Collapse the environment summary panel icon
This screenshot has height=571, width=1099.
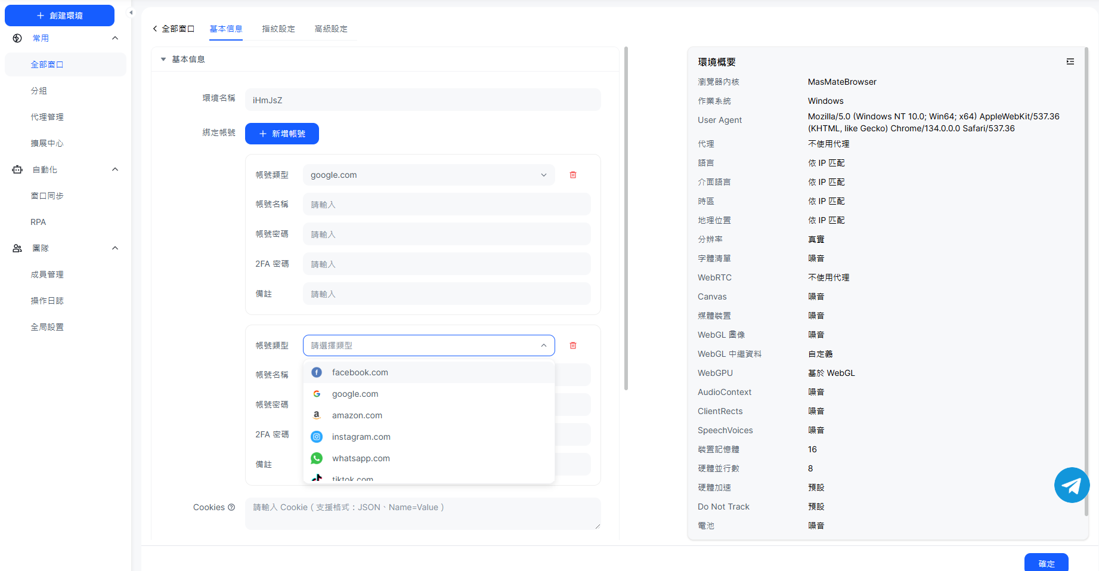click(x=1070, y=61)
